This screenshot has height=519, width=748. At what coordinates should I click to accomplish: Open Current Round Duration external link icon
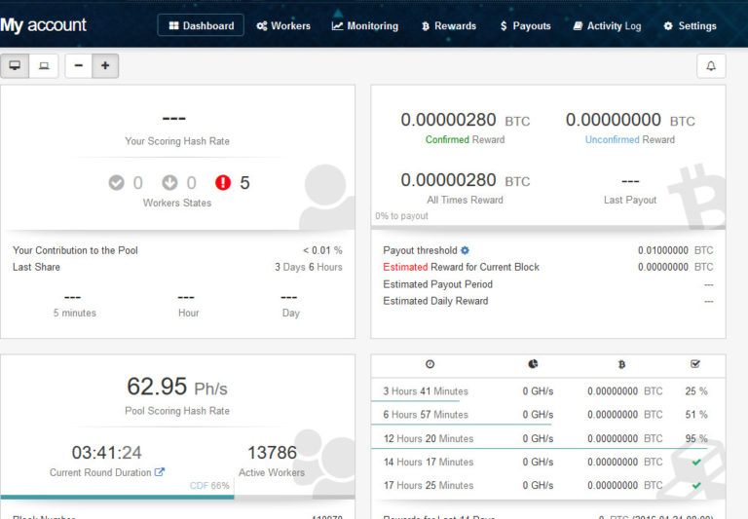[x=160, y=472]
